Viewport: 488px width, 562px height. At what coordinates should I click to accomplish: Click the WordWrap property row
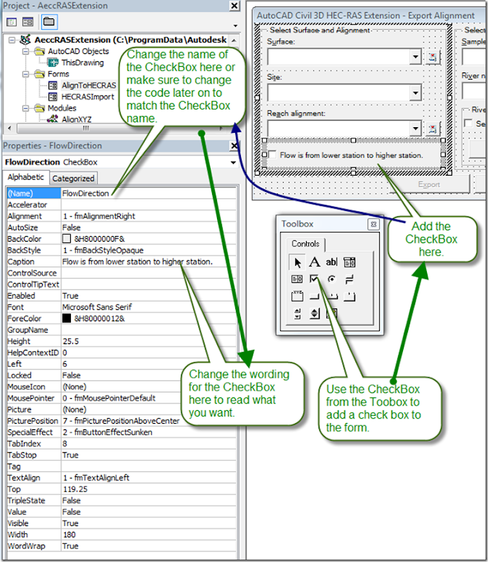click(121, 547)
